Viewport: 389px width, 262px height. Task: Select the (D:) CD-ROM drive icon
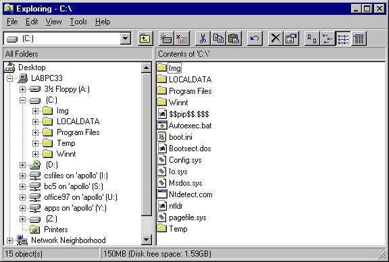(x=35, y=165)
